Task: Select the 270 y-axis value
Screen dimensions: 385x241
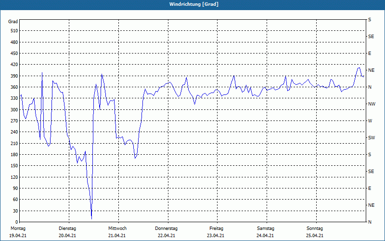Action: click(14, 121)
